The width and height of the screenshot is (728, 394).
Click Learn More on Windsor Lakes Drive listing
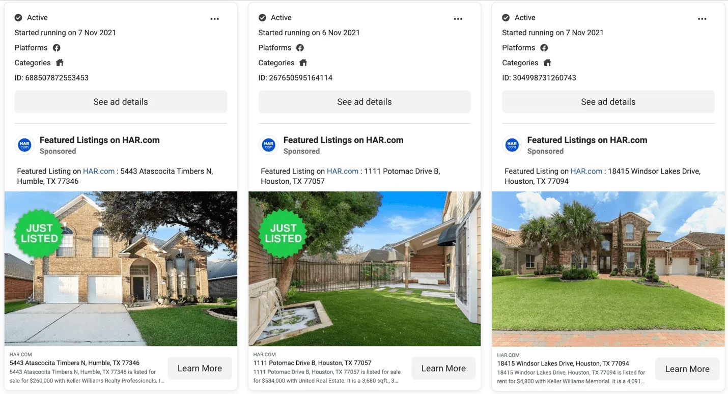point(687,369)
